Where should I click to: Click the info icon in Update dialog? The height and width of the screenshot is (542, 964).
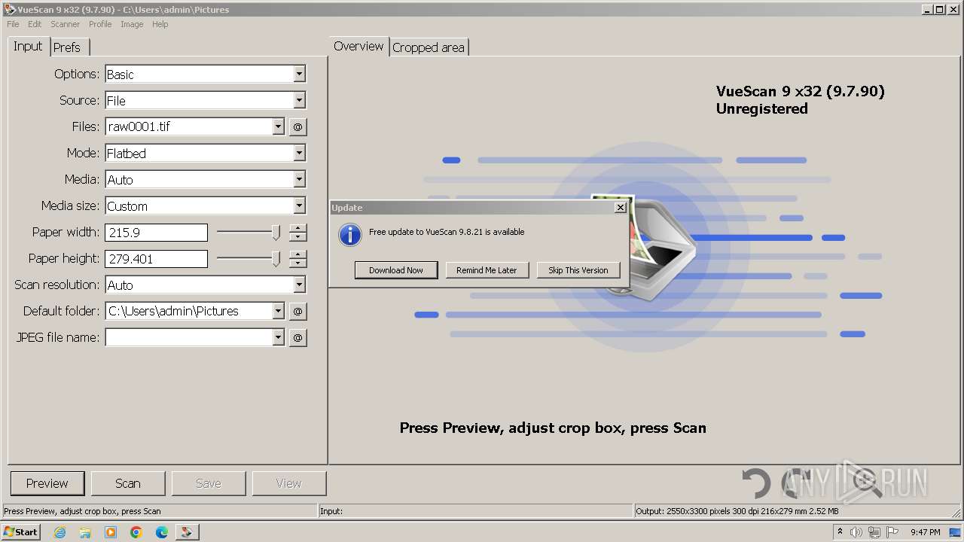(350, 234)
